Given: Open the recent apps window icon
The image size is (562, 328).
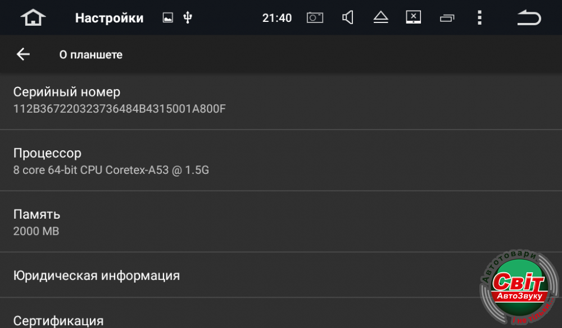Looking at the screenshot, I should point(447,18).
